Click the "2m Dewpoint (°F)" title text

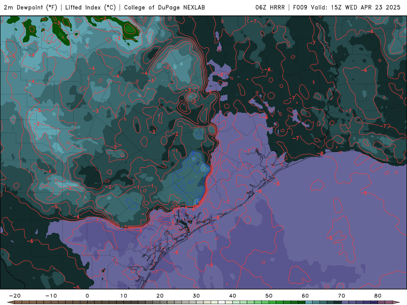(31, 7)
